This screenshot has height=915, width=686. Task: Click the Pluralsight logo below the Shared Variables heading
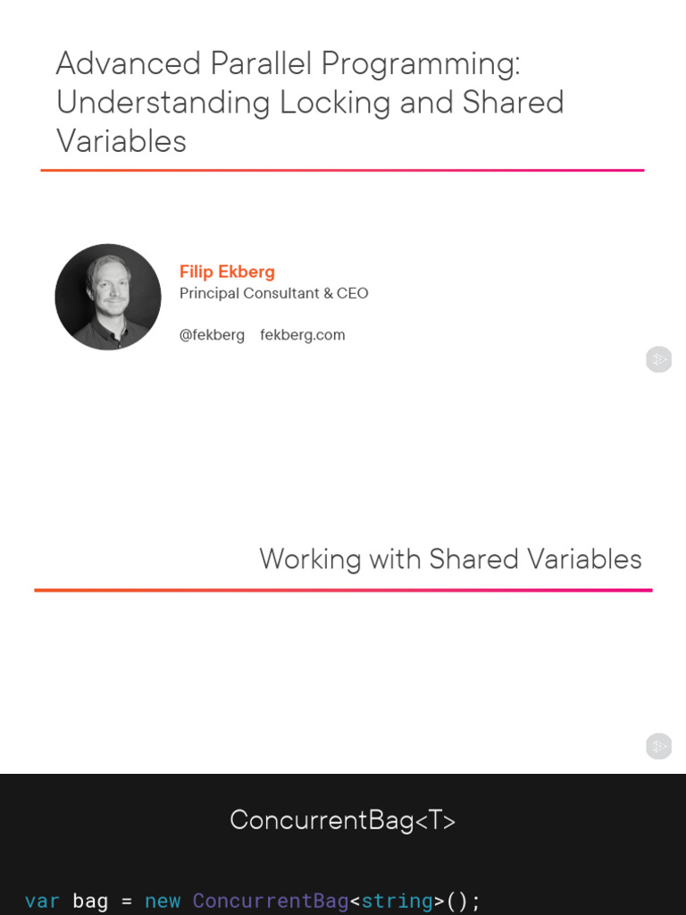click(x=658, y=746)
